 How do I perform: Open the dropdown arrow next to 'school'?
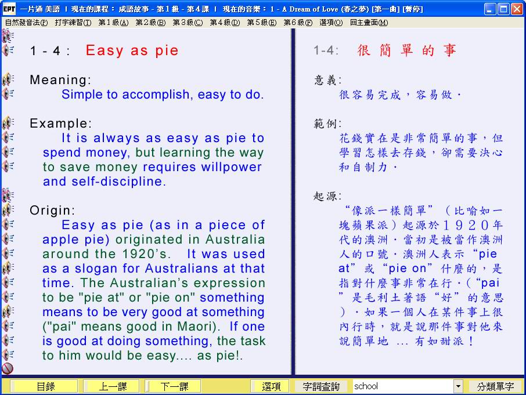pyautogui.click(x=458, y=386)
